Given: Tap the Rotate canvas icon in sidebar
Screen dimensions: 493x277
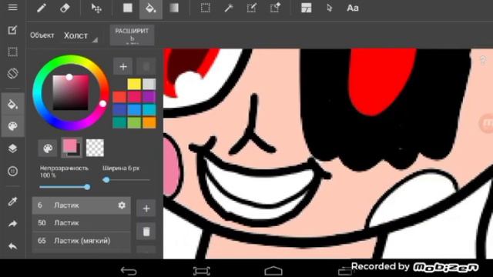Looking at the screenshot, I should pyautogui.click(x=12, y=74).
